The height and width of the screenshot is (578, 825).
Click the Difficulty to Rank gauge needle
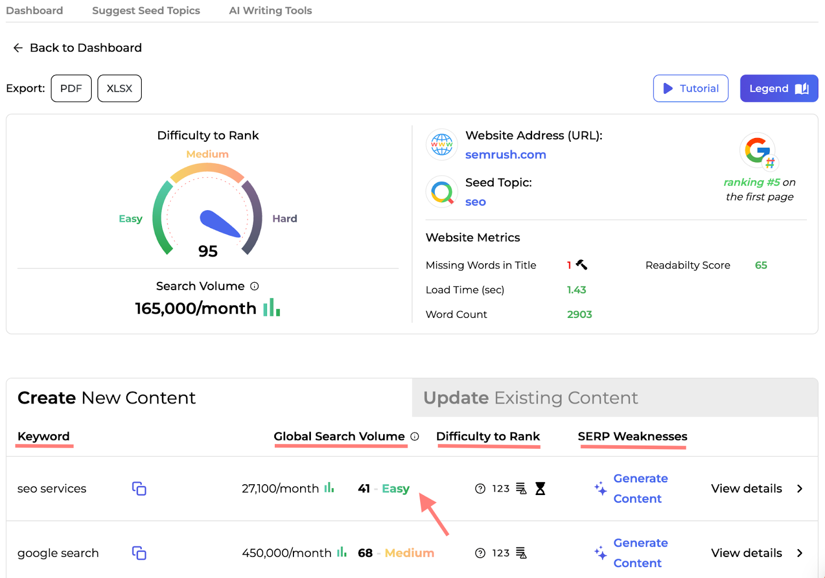[x=220, y=224]
